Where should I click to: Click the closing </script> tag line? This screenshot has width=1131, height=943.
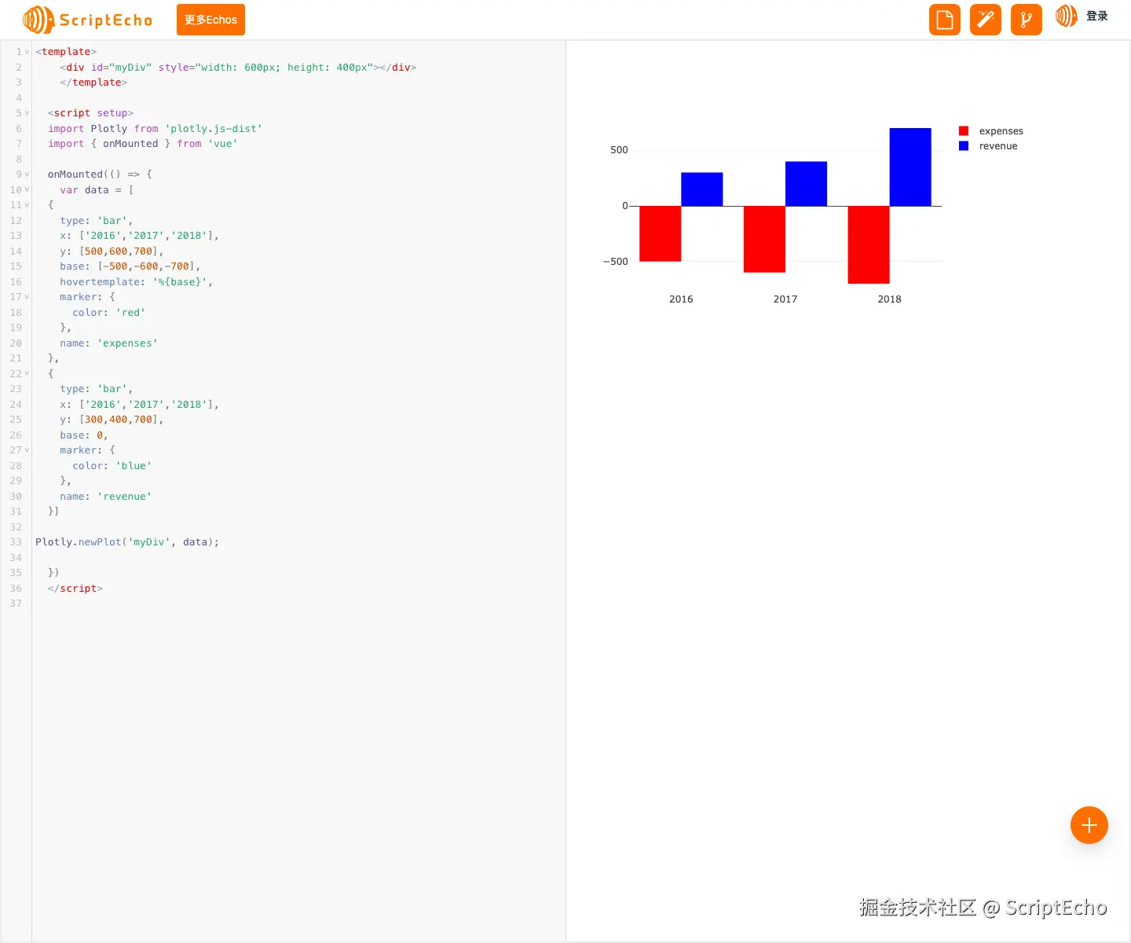75,589
